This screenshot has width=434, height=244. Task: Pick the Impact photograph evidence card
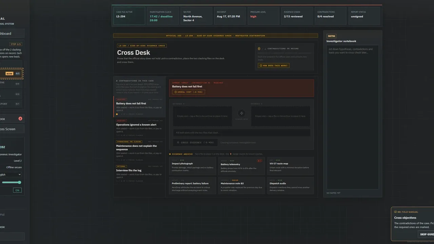tap(192, 166)
